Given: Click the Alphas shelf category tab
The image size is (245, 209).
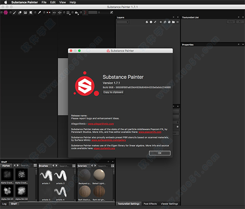Looking at the screenshot, I should [x=6, y=166].
